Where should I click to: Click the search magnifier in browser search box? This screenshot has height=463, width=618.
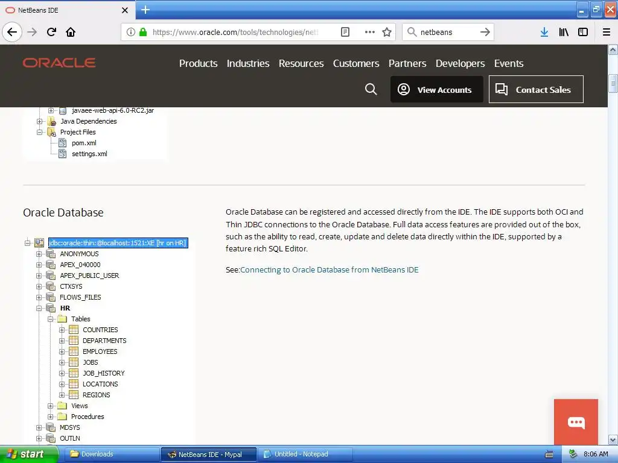(x=412, y=32)
